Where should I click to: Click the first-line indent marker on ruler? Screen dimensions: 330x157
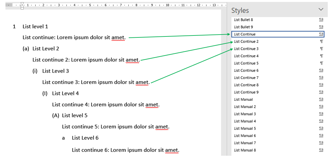22,4
